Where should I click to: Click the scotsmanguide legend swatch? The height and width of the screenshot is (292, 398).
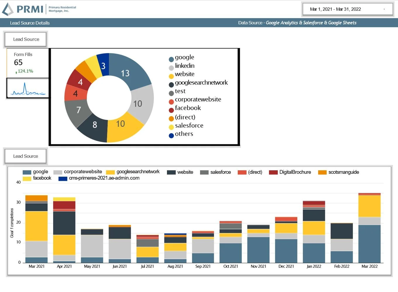pyautogui.click(x=322, y=172)
